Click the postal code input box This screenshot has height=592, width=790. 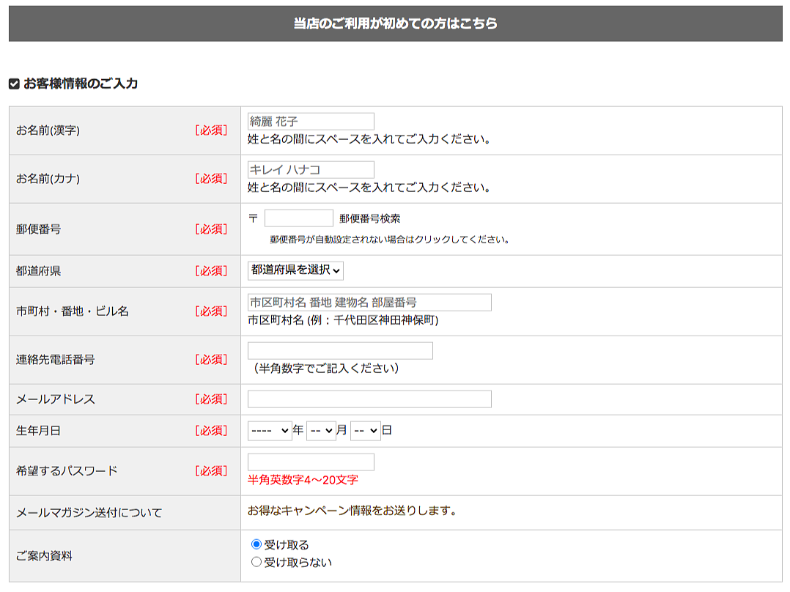[299, 218]
